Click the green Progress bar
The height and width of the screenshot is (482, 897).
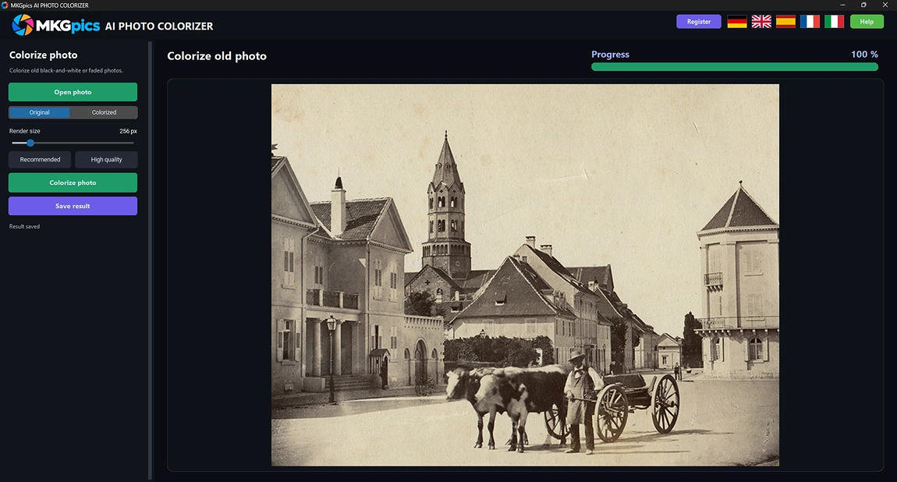pos(735,67)
